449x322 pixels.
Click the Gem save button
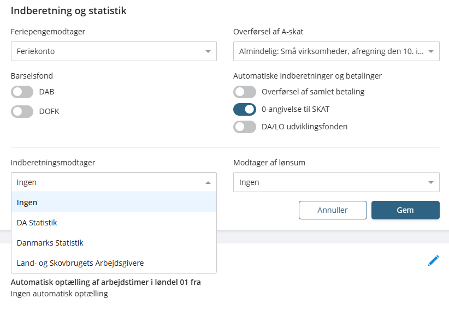(405, 210)
